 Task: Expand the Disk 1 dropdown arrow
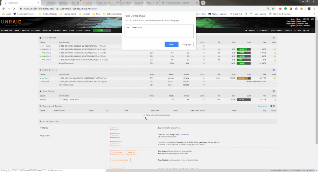coord(41,50)
